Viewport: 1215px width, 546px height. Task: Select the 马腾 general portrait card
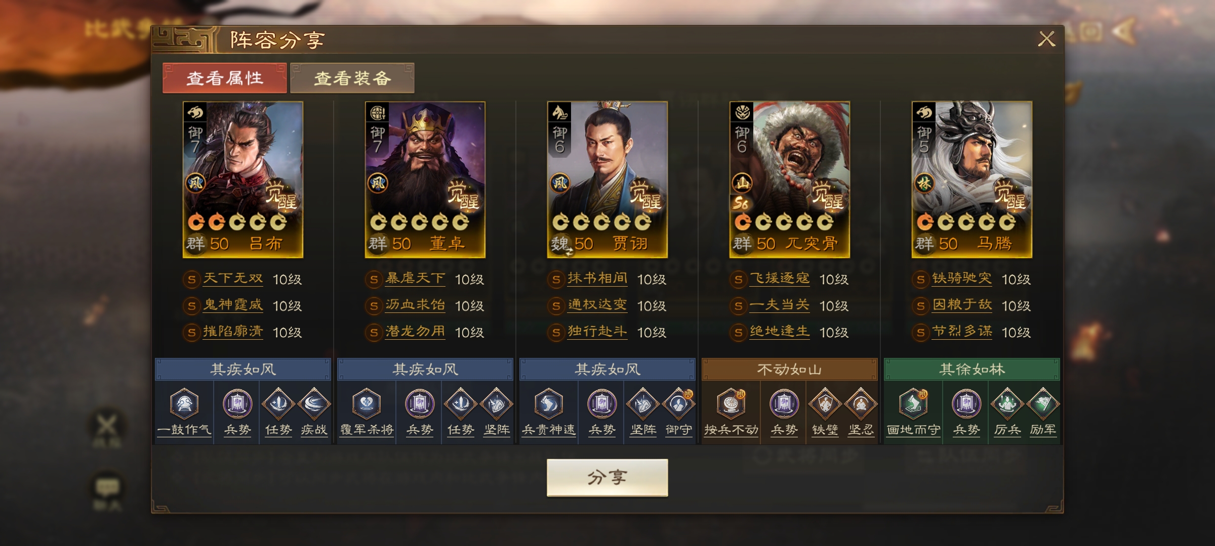pyautogui.click(x=972, y=179)
